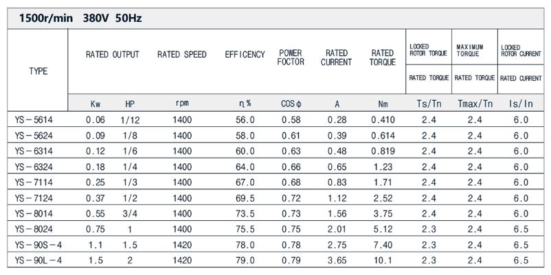Click the RATED SPEED column header
The width and height of the screenshot is (551, 275).
click(182, 55)
